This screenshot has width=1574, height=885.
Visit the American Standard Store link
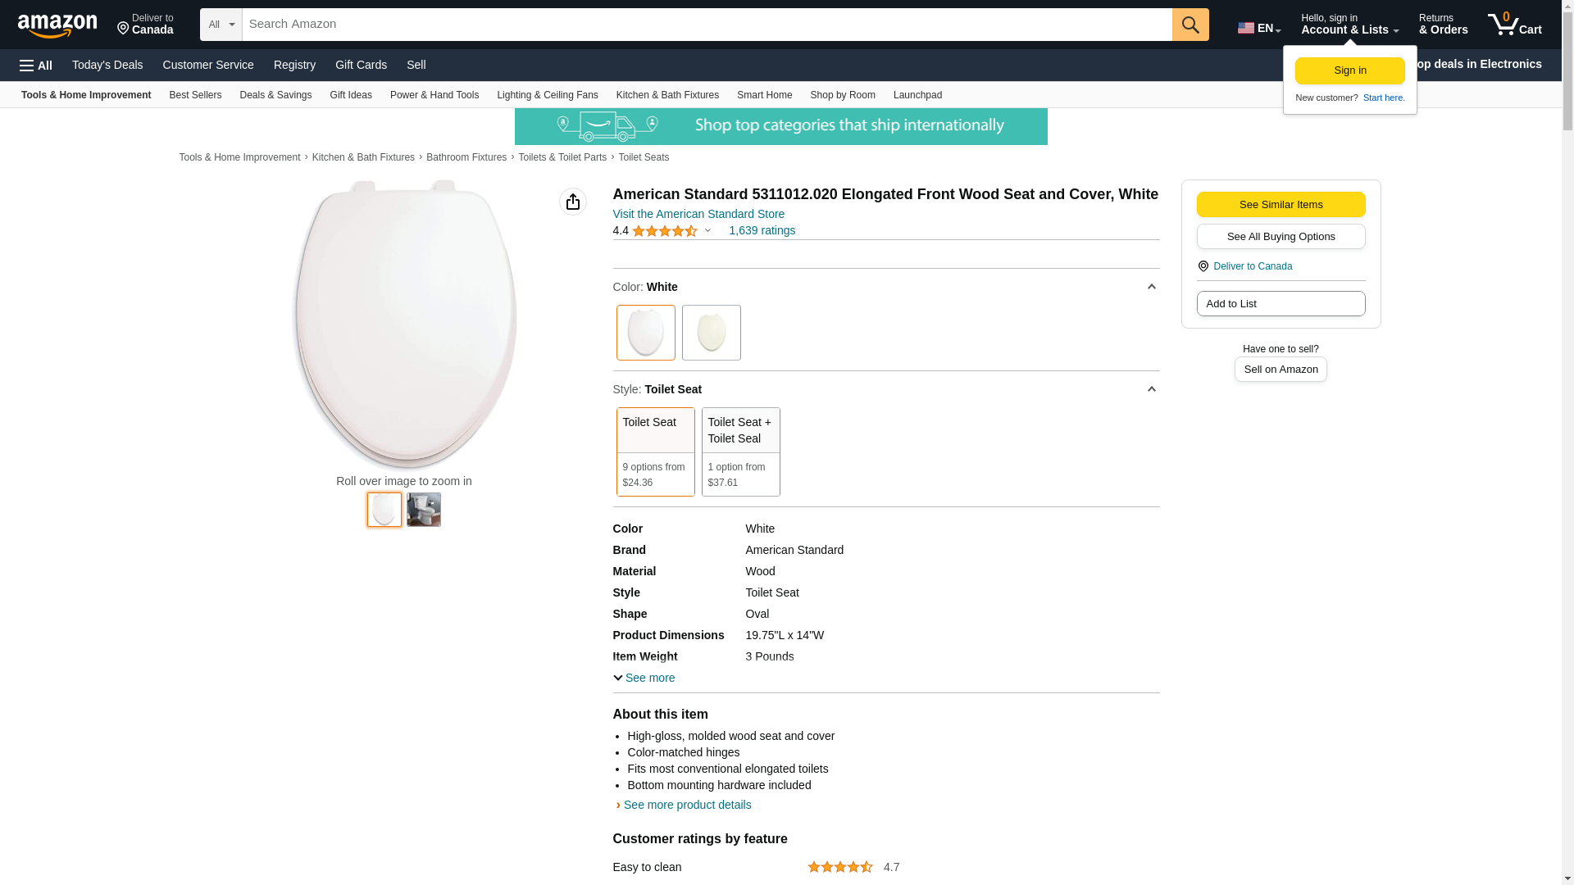(698, 214)
